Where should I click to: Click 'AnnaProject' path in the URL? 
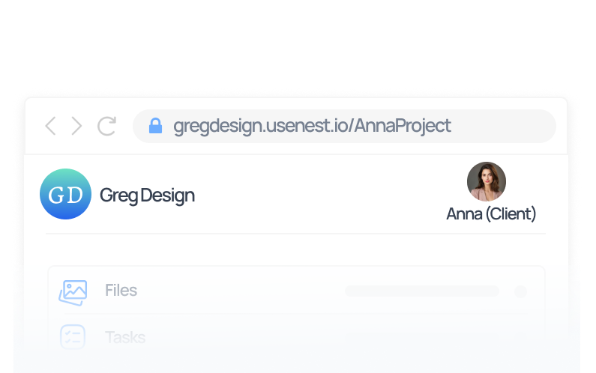[403, 126]
